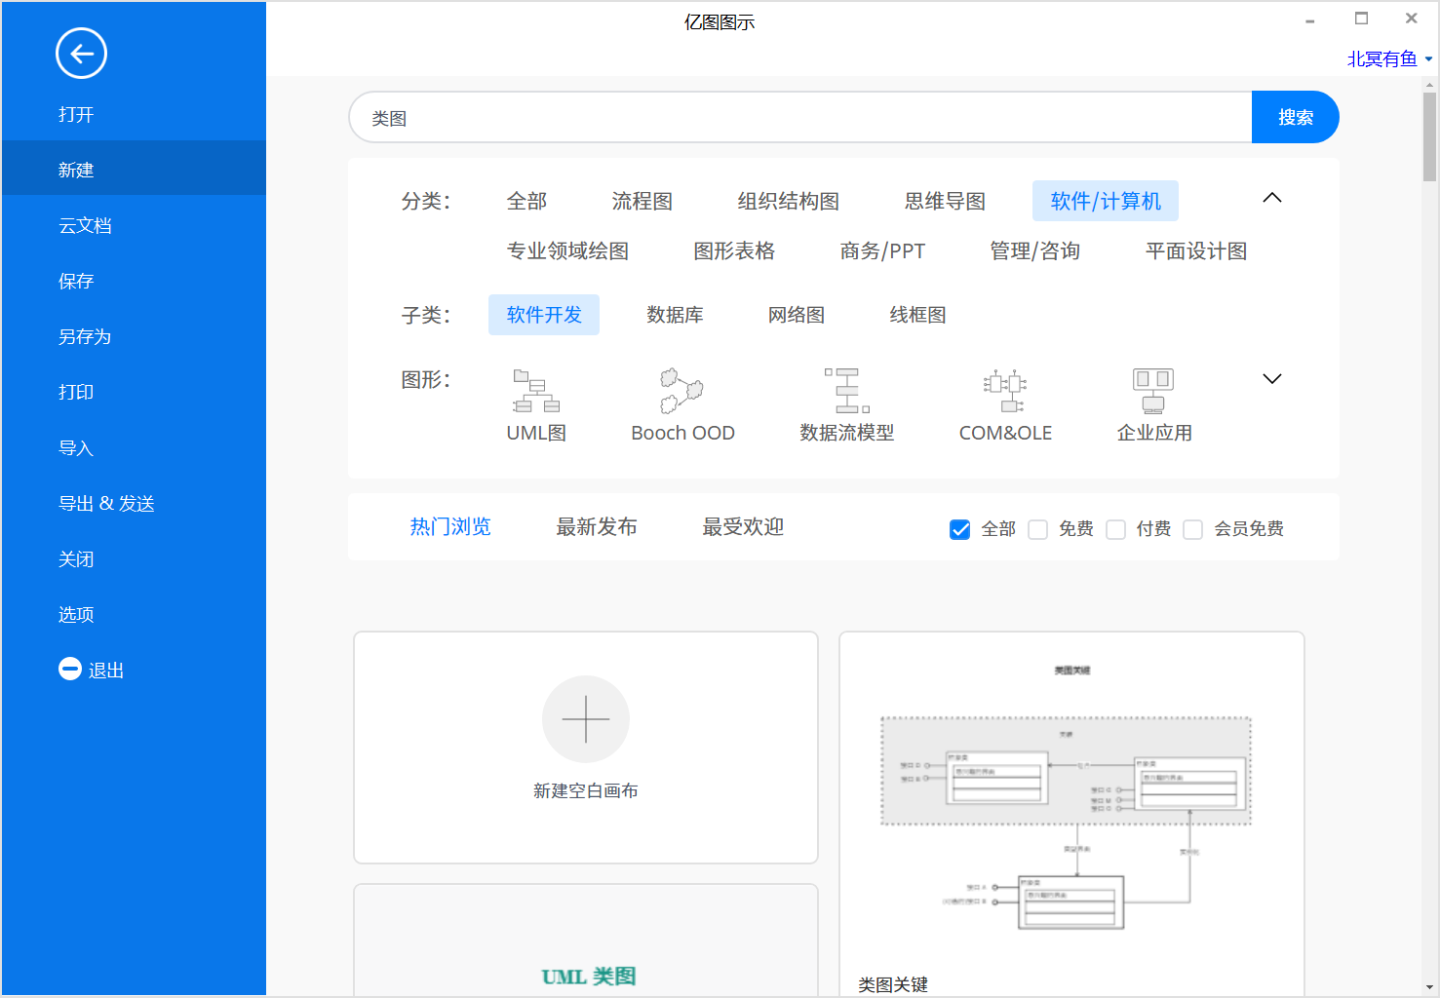Select the COM&OLE shape icon
Viewport: 1440px width, 998px height.
pyautogui.click(x=1005, y=391)
